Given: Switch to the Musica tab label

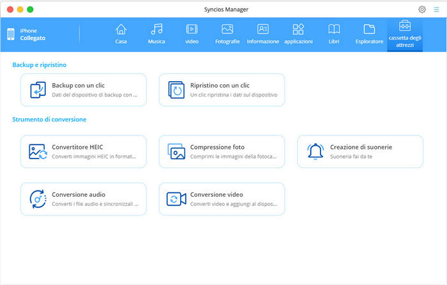Looking at the screenshot, I should pos(156,42).
